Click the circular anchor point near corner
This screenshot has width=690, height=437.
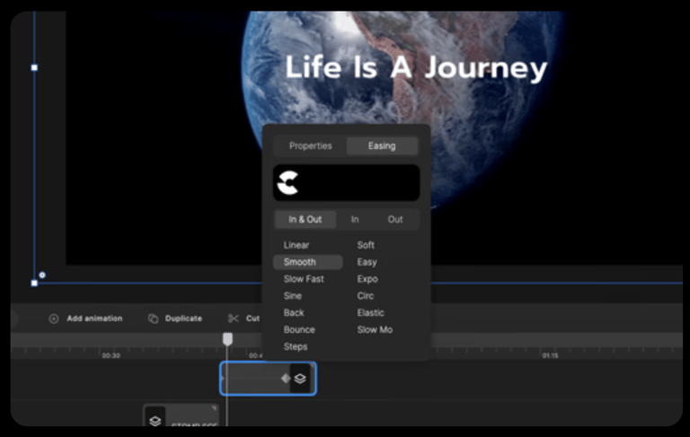pos(42,275)
